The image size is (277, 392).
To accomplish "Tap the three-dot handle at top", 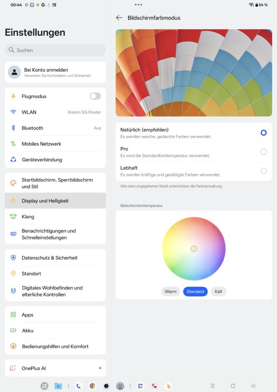I will pyautogui.click(x=138, y=4).
